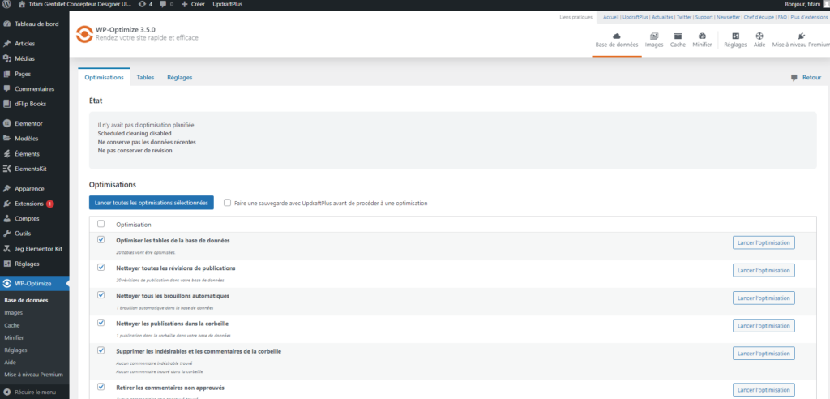Open the Réglages gear icon in header
The height and width of the screenshot is (399, 830).
click(x=735, y=40)
